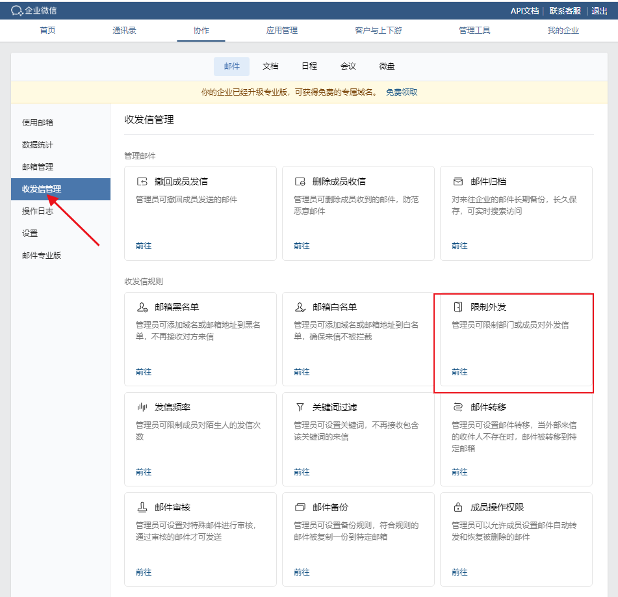618x597 pixels.
Task: Open the API文档 link
Action: pyautogui.click(x=524, y=11)
